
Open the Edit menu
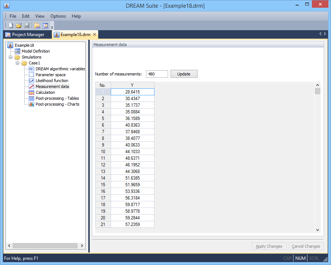tap(26, 16)
